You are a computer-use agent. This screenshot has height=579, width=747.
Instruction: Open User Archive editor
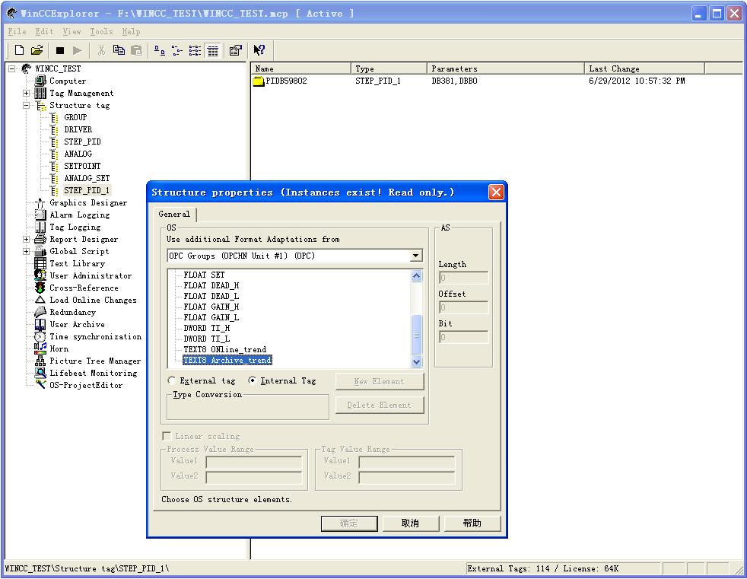(77, 324)
